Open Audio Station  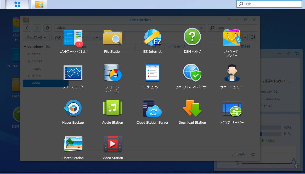click(113, 108)
